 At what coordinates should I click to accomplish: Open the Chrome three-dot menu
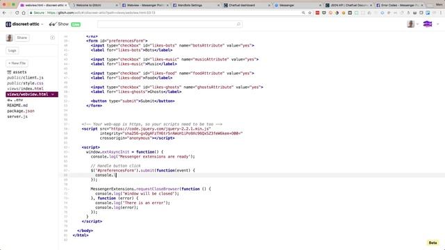pyautogui.click(x=441, y=12)
